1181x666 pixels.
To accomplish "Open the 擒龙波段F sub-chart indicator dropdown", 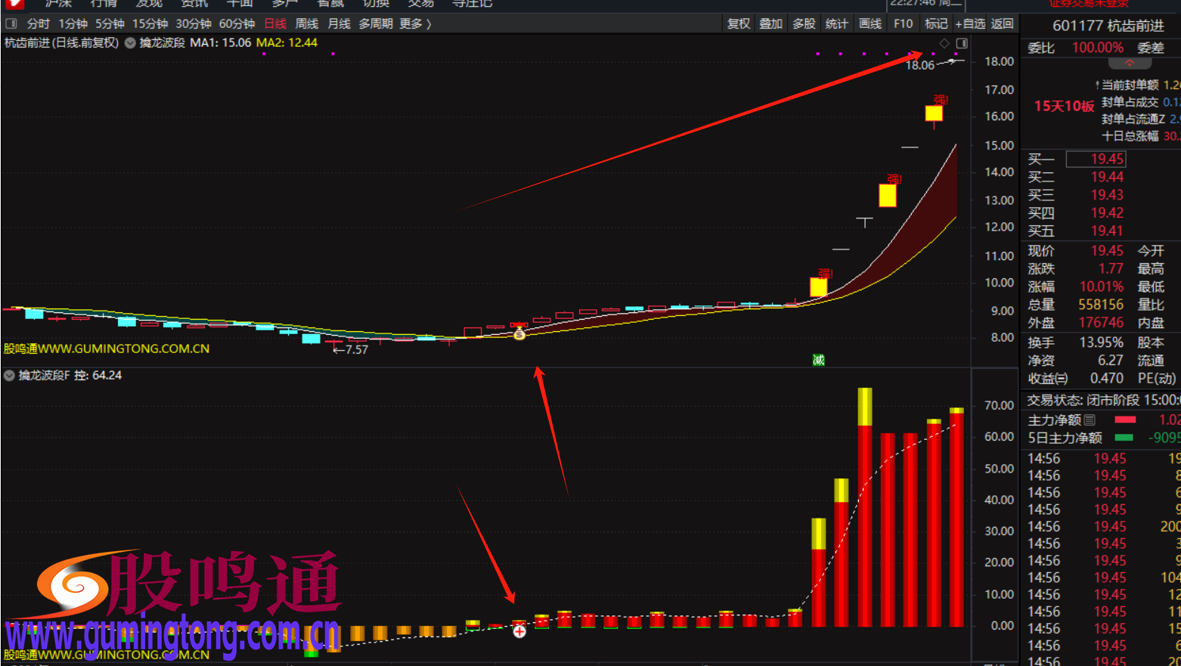I will pos(9,376).
